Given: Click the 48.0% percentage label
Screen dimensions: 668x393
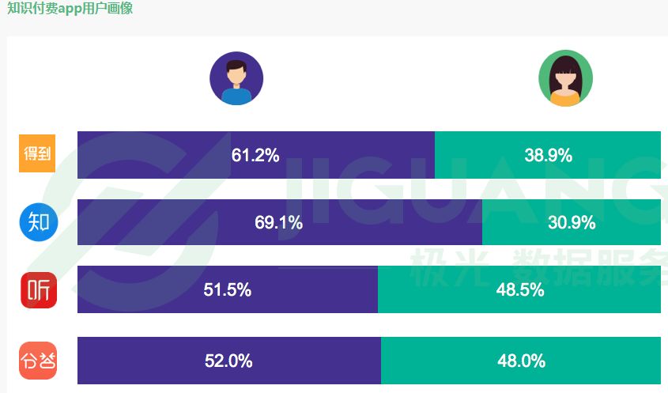Looking at the screenshot, I should [x=522, y=361].
